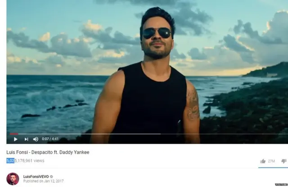Click the blue like-ratio bar under the thumbs
The image size is (288, 187).
[x=273, y=168]
